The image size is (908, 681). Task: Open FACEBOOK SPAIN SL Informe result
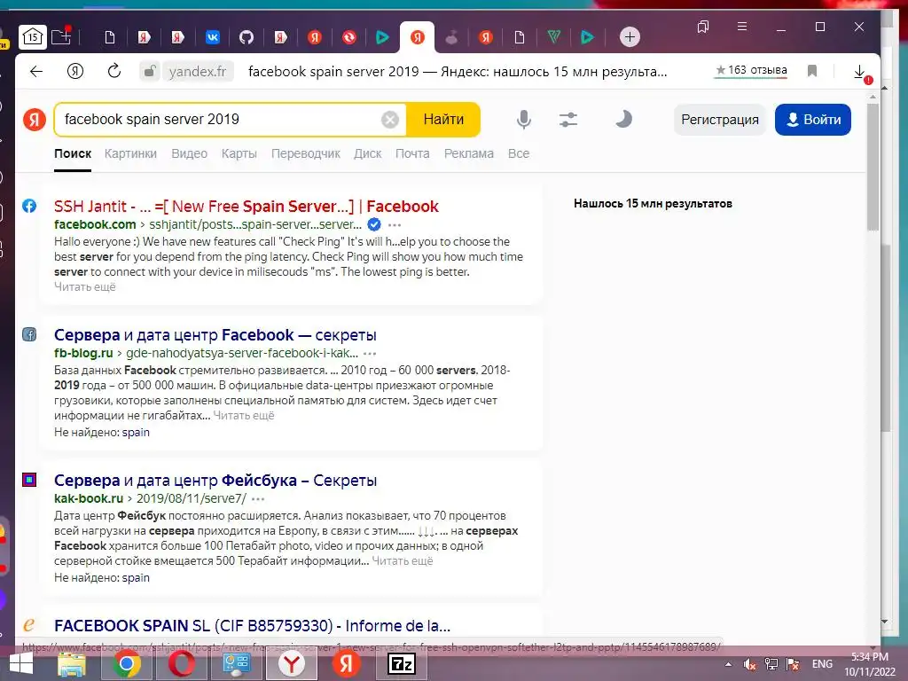pyautogui.click(x=252, y=625)
